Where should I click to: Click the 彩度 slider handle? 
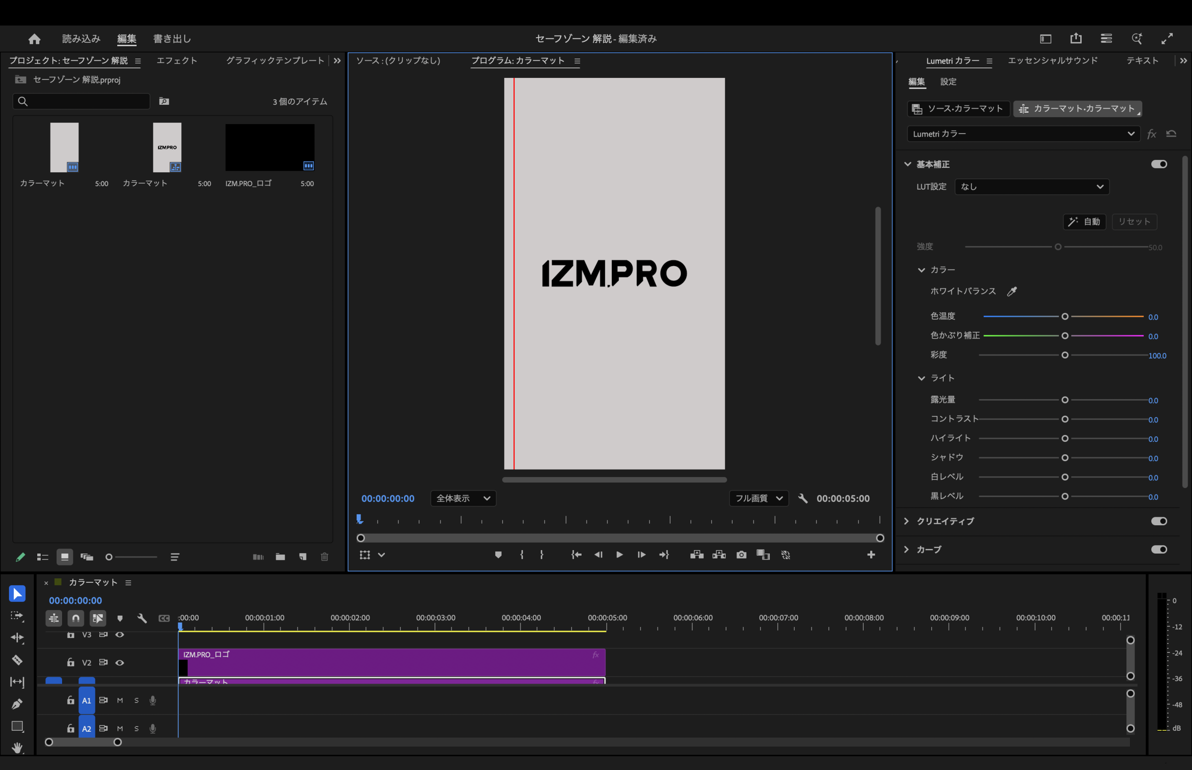1065,355
